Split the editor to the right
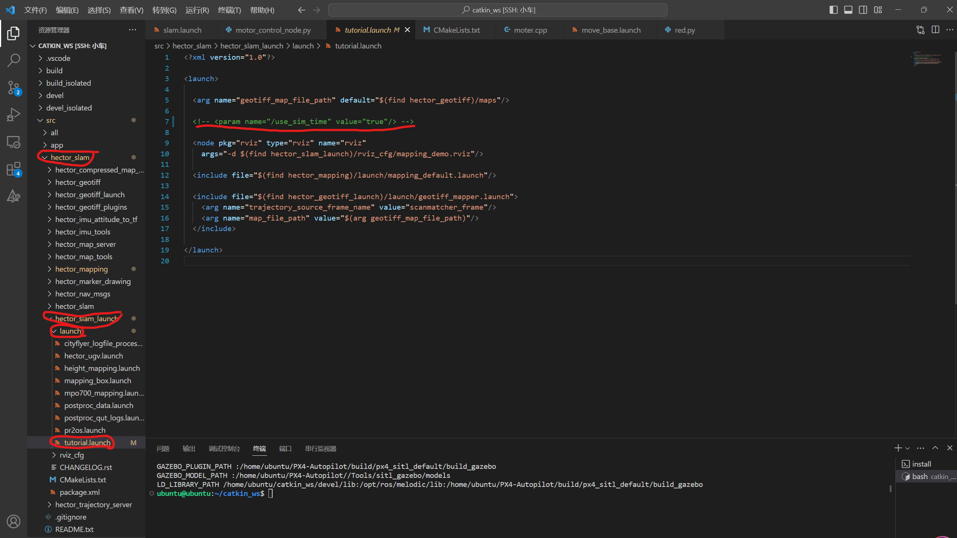Image resolution: width=957 pixels, height=538 pixels. [936, 30]
